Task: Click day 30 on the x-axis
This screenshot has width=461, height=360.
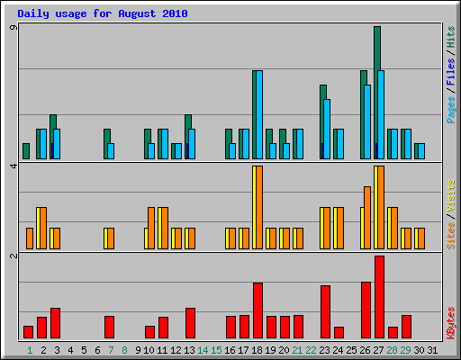Action: tap(419, 350)
